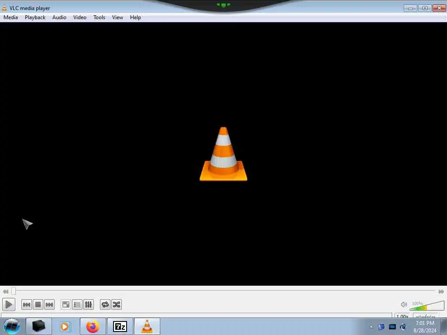Viewport: 447px width, 335px height.
Task: Click VLC cone icon in title bar
Action: tap(4, 8)
